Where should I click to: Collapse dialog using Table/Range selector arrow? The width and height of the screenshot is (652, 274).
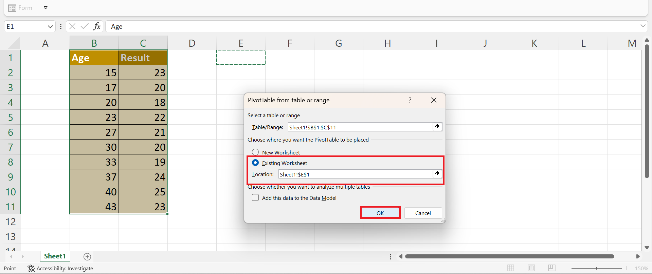[437, 127]
